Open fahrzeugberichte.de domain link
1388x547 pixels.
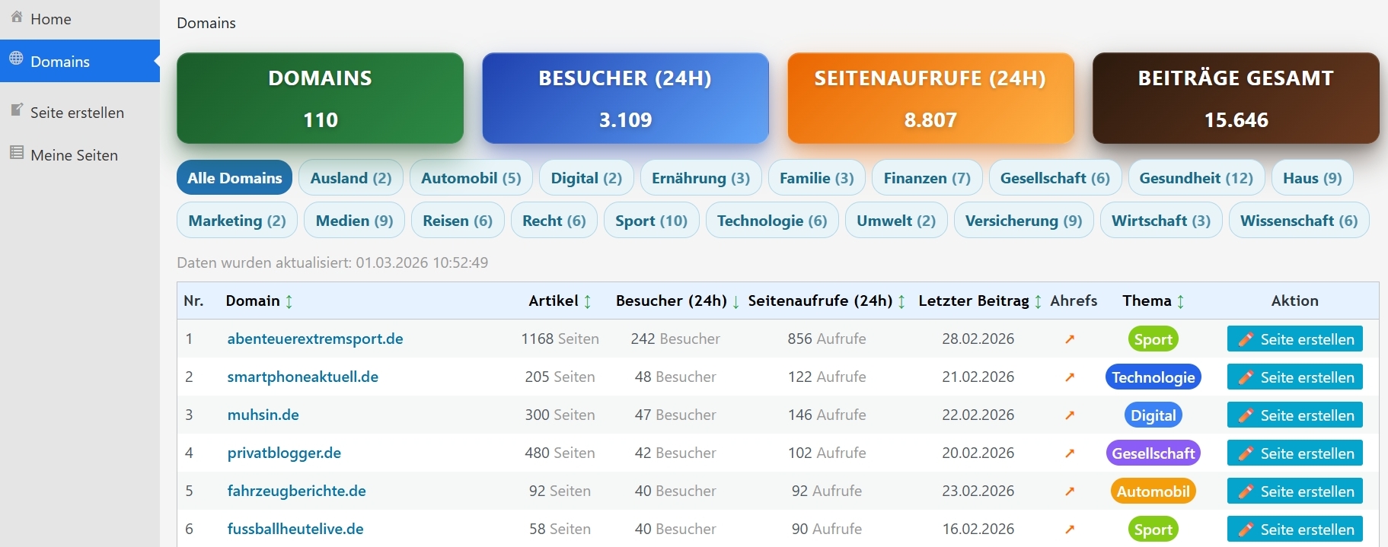click(297, 491)
